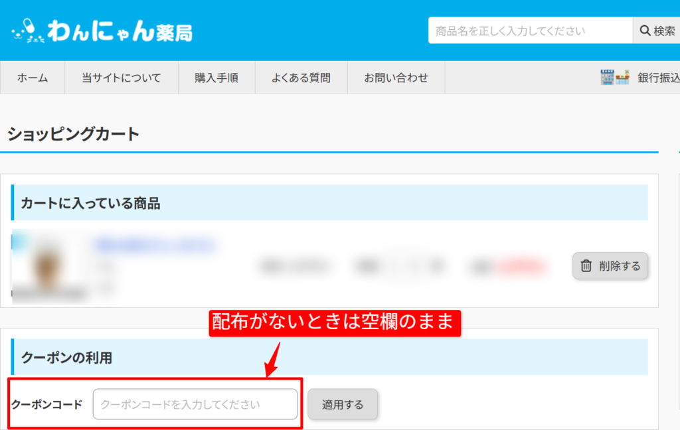Click the ショッピングカート page heading
This screenshot has height=430, width=680.
tap(73, 133)
